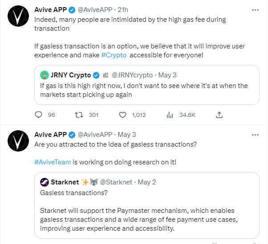Screen dimensions: 268x244
Task: Open the @AviveAPP handle on first tweet
Action: [94, 10]
